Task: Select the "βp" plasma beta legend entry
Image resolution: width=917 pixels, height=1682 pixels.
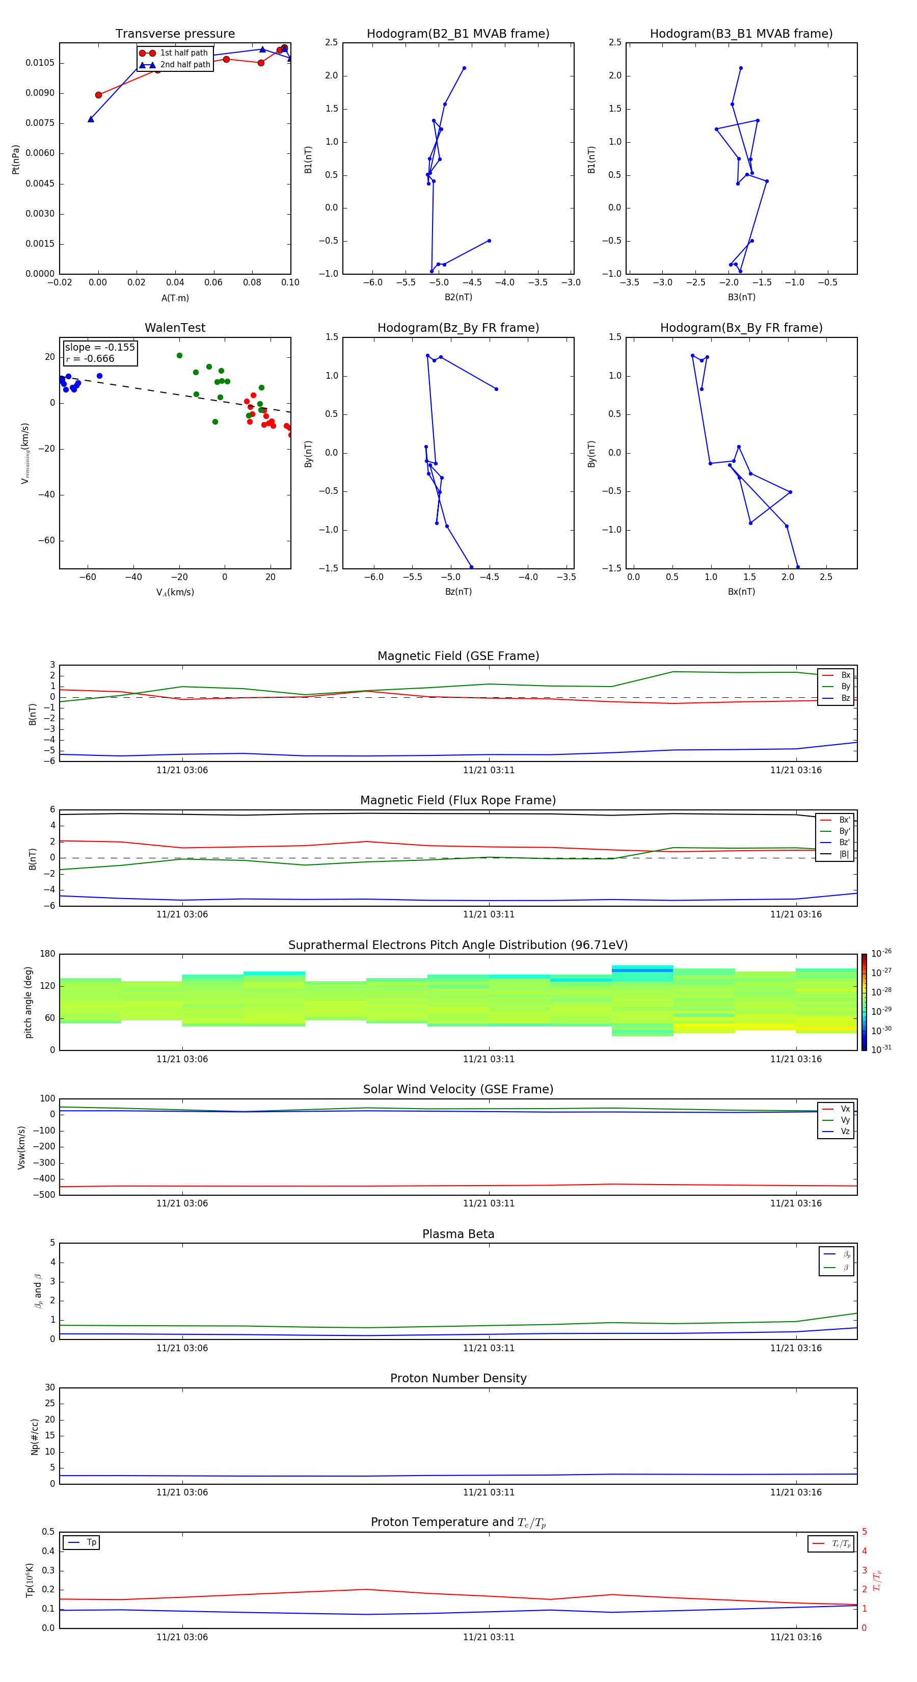Action: [x=837, y=1254]
